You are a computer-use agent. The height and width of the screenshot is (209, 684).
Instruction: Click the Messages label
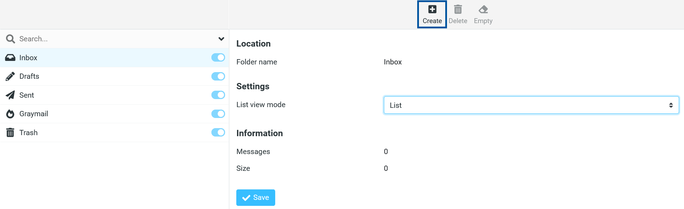click(x=253, y=152)
